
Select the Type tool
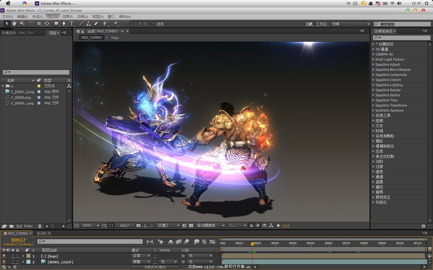tap(72, 24)
